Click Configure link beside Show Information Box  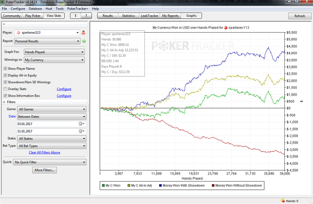64,96
